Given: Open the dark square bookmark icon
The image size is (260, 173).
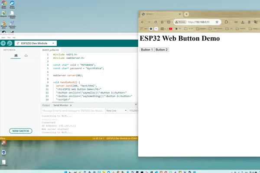Looking at the screenshot, I should 151,29.
